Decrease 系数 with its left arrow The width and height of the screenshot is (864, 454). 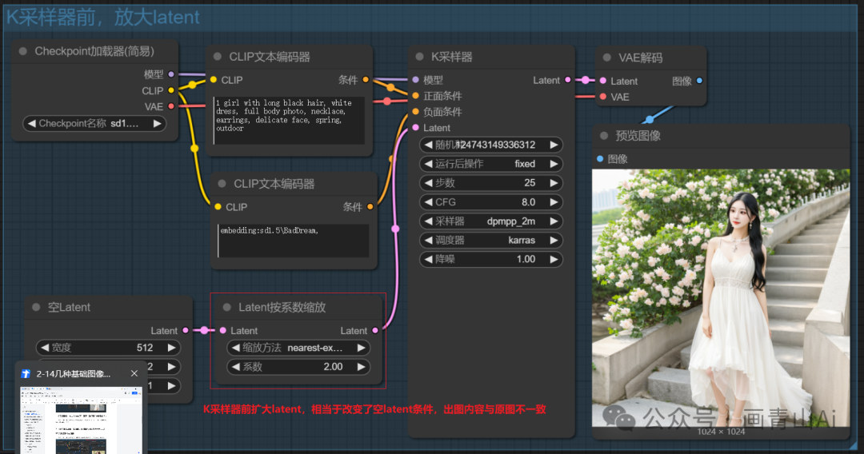tap(235, 367)
